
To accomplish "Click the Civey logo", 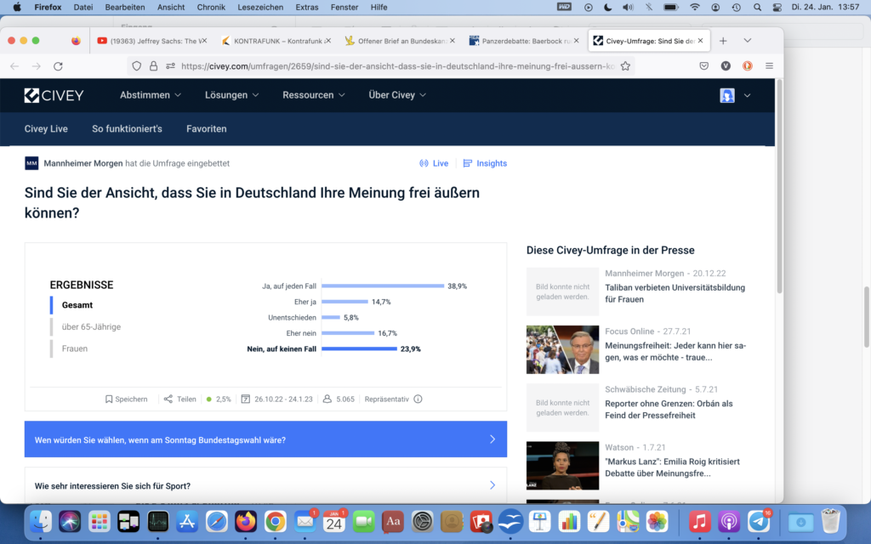I will click(x=54, y=95).
